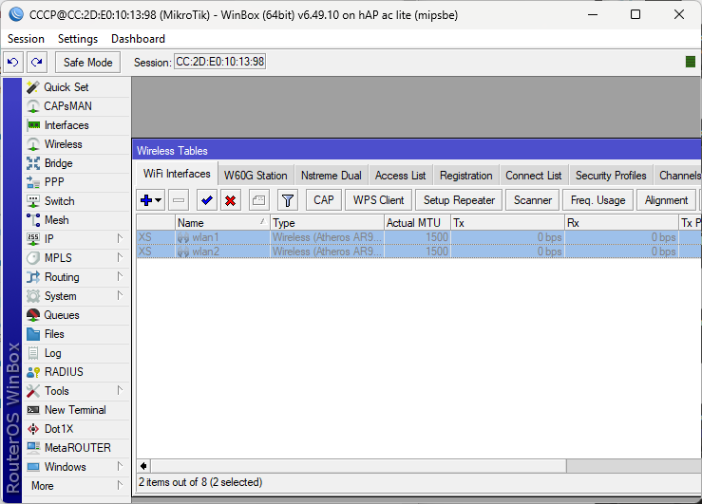Viewport: 702px width, 504px height.
Task: Open the PPP sidebar item
Action: [x=77, y=182]
